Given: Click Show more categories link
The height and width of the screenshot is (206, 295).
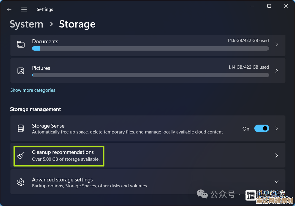Looking at the screenshot, I should click(33, 90).
